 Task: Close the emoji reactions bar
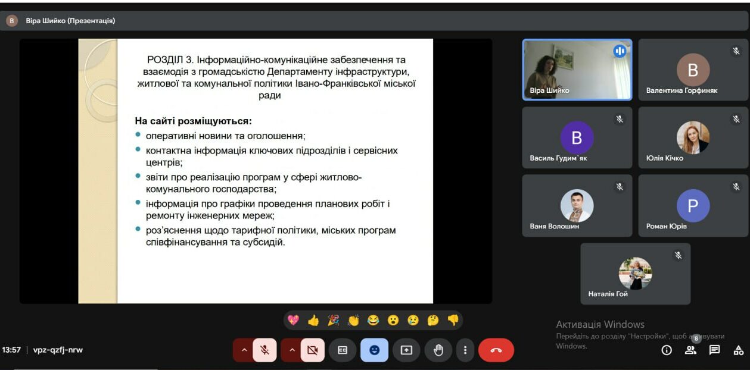click(374, 350)
